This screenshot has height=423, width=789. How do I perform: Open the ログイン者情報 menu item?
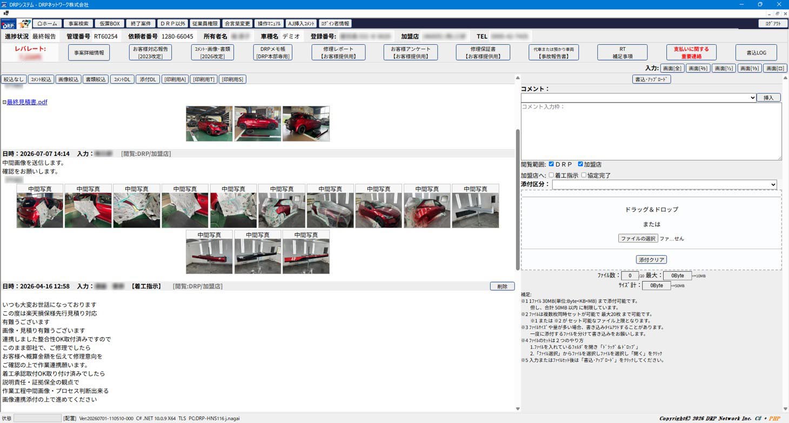tap(335, 24)
